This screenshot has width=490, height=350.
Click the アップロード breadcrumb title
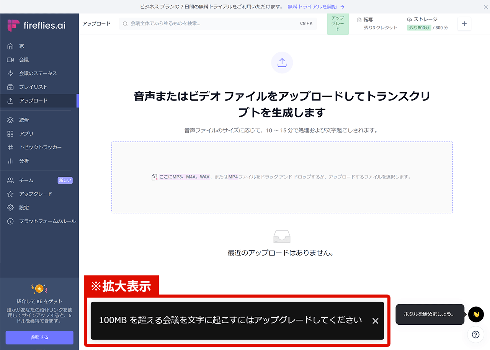(x=96, y=24)
